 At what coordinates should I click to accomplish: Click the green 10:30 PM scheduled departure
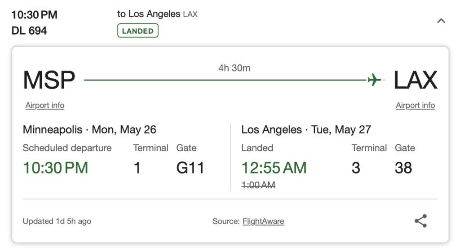coord(55,168)
